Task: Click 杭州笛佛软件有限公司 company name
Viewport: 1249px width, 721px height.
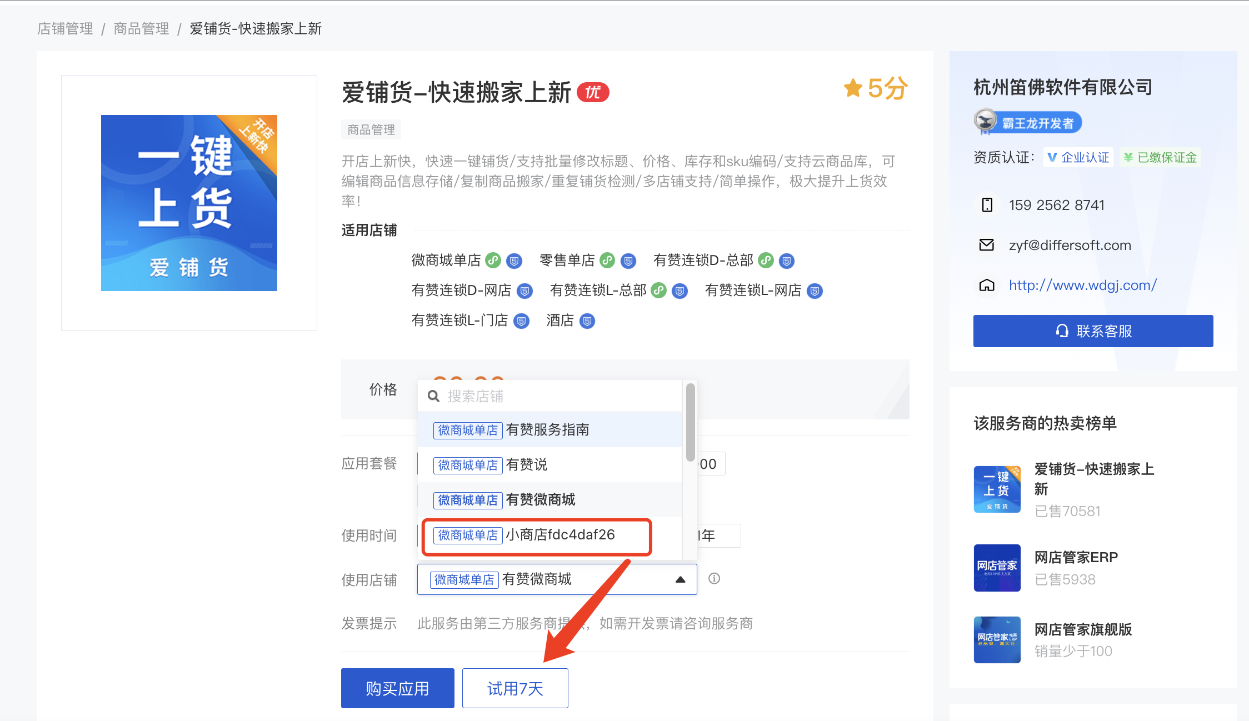Action: (1063, 87)
